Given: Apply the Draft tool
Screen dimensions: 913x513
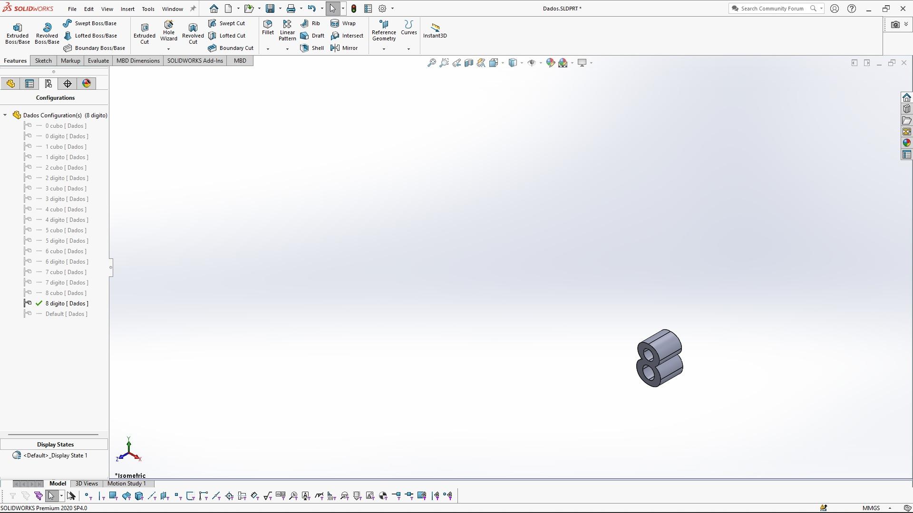Looking at the screenshot, I should (312, 36).
